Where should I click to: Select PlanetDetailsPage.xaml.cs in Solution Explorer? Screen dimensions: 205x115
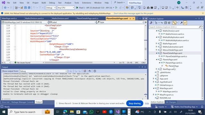pos(176,56)
